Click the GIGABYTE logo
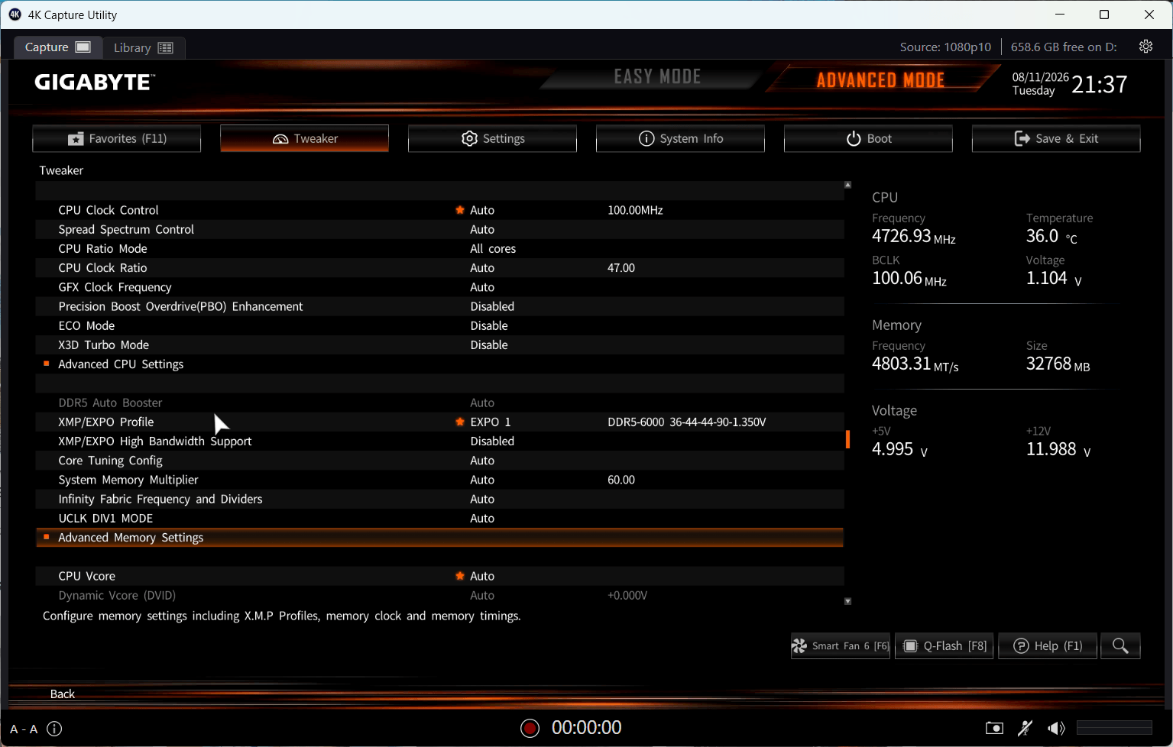The height and width of the screenshot is (747, 1173). pos(95,82)
